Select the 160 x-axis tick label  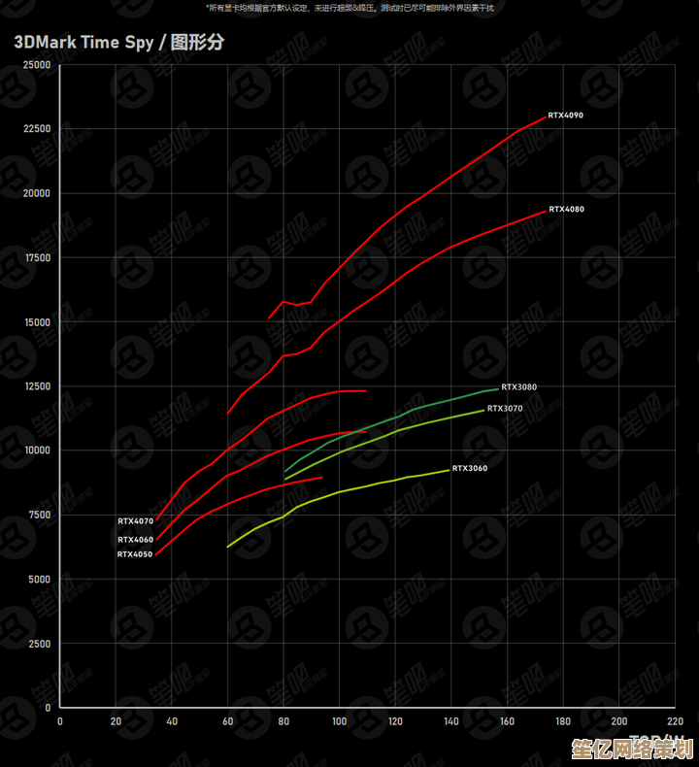(x=507, y=721)
